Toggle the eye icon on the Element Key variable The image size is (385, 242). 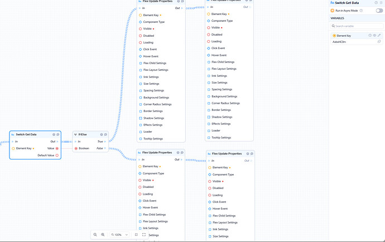click(374, 36)
